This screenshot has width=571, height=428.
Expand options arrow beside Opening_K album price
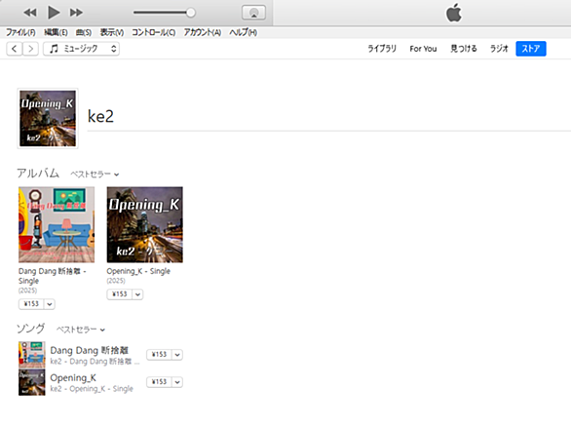click(x=137, y=294)
